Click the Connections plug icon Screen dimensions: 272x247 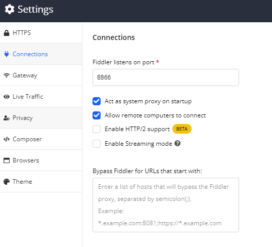pos(7,54)
